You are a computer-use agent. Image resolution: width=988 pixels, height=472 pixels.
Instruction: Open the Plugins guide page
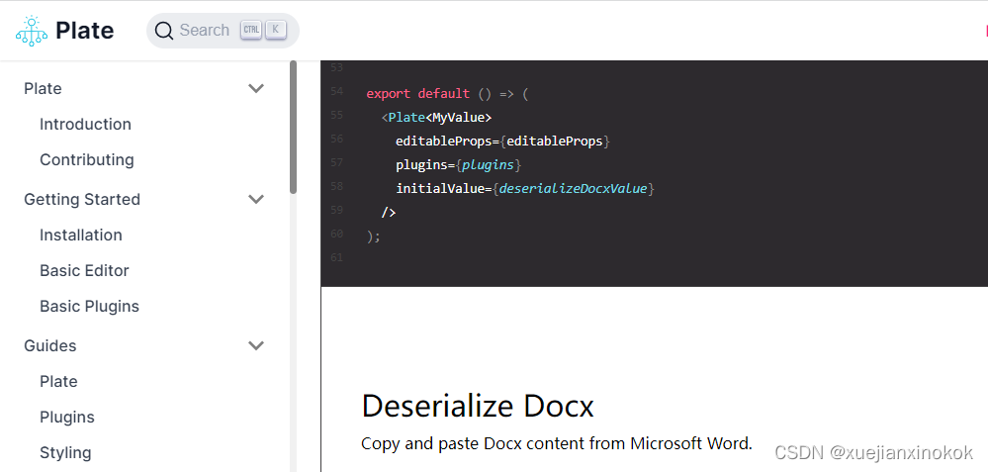coord(67,418)
